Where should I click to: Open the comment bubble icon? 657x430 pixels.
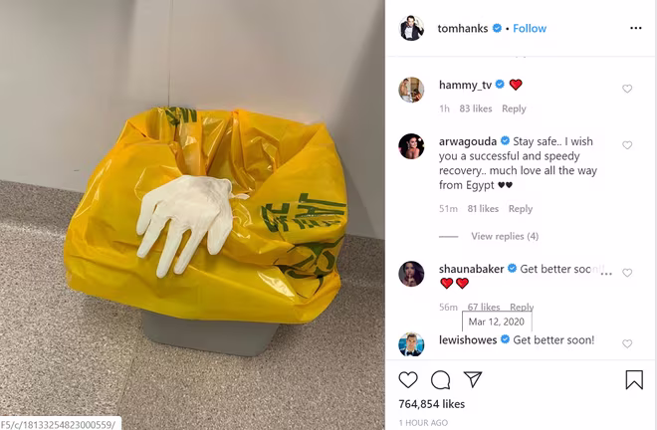pos(440,380)
